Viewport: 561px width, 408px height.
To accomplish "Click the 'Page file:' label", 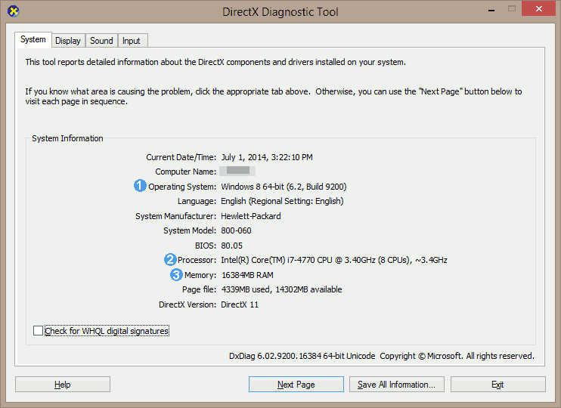I will click(200, 289).
